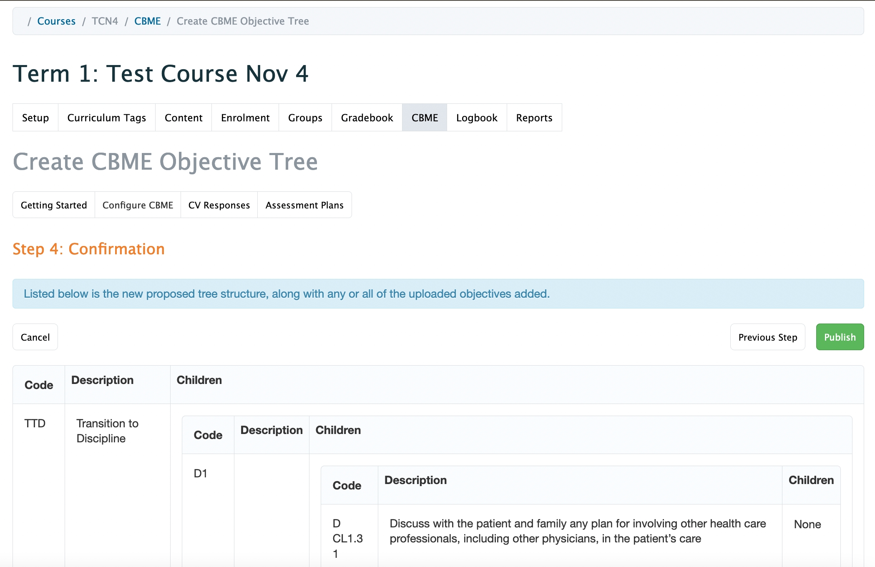Switch to the Setup tab

click(x=35, y=118)
